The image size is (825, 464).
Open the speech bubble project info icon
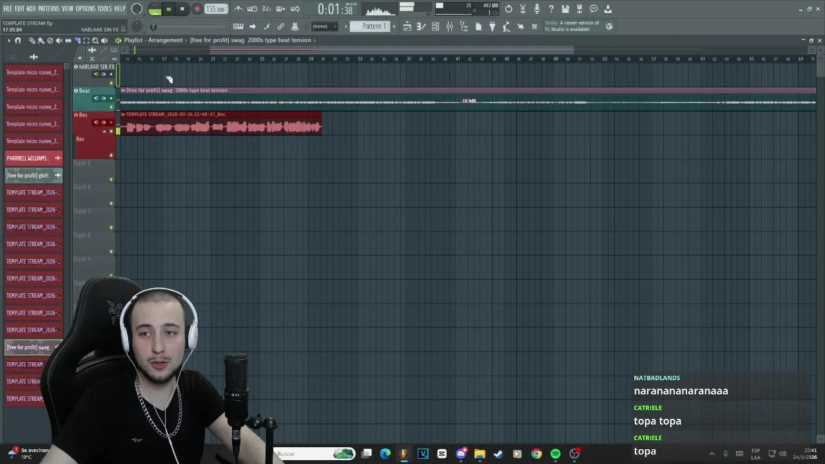coord(594,9)
